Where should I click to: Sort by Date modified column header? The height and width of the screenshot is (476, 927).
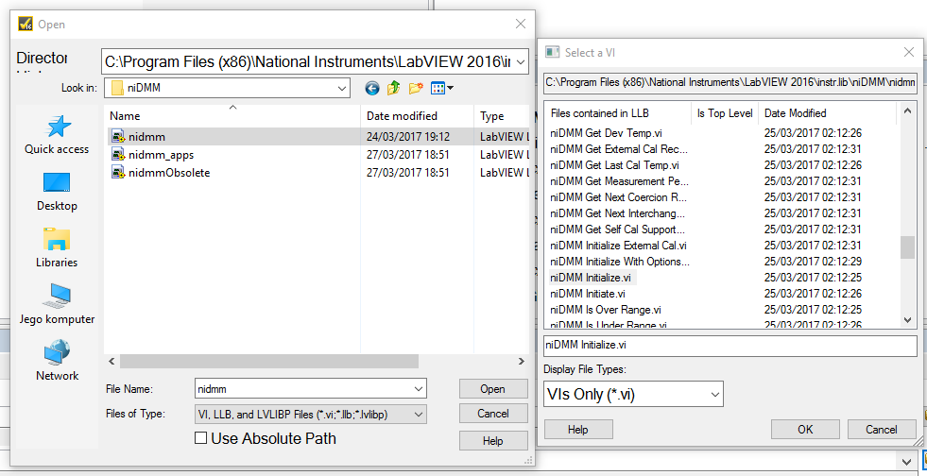417,116
